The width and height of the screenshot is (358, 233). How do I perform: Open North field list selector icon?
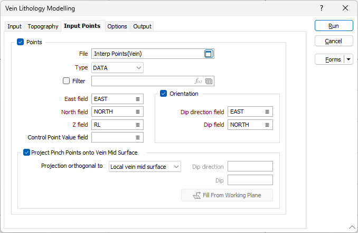click(138, 112)
